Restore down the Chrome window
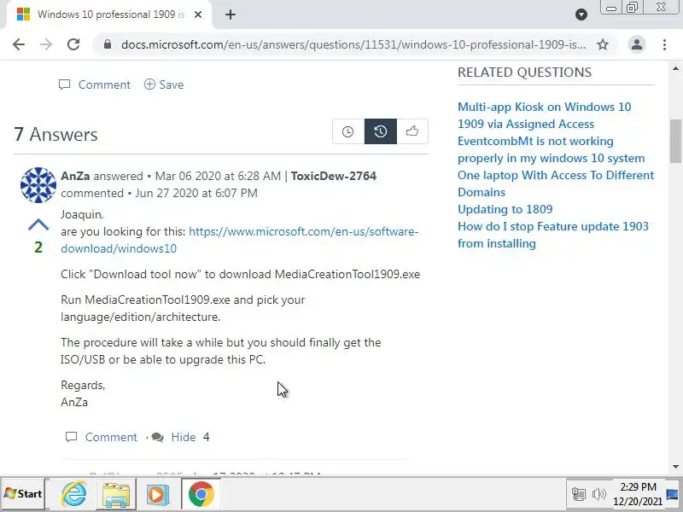683x512 pixels. click(632, 8)
